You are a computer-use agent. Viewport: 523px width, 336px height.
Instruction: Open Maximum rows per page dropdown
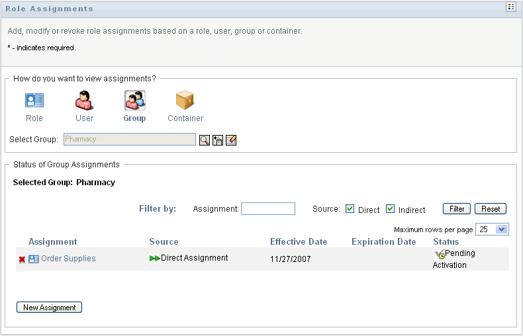point(501,230)
